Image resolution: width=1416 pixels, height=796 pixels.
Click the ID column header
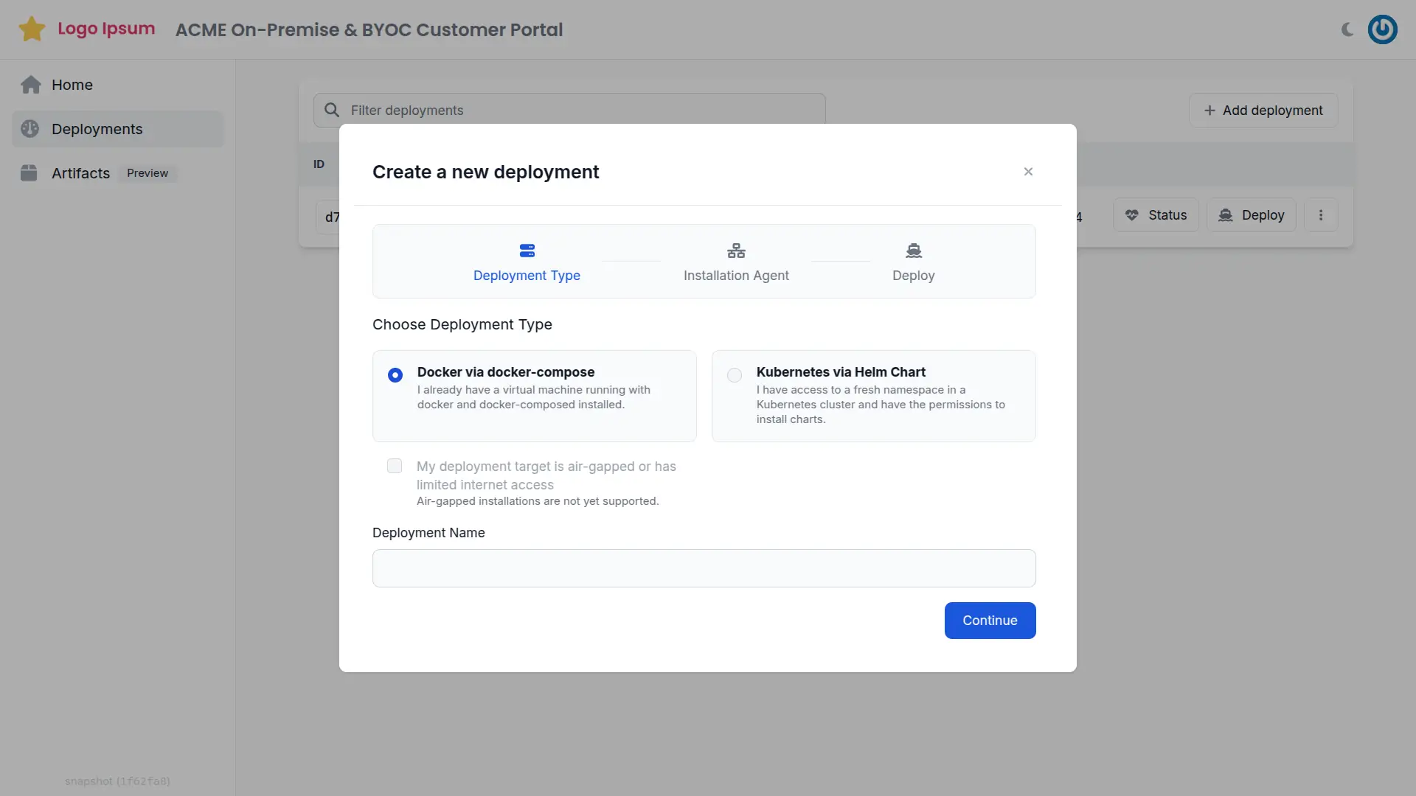point(319,164)
